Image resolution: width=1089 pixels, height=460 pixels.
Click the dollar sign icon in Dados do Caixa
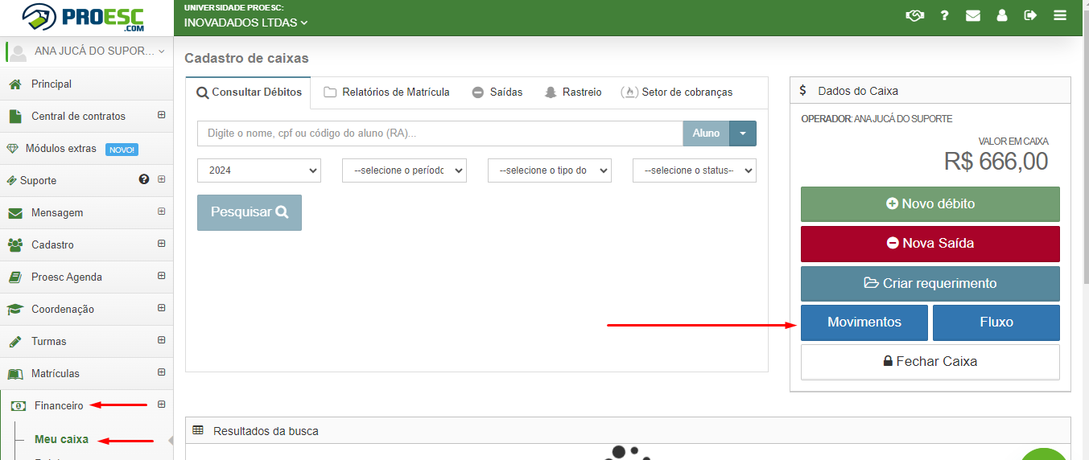tap(802, 91)
